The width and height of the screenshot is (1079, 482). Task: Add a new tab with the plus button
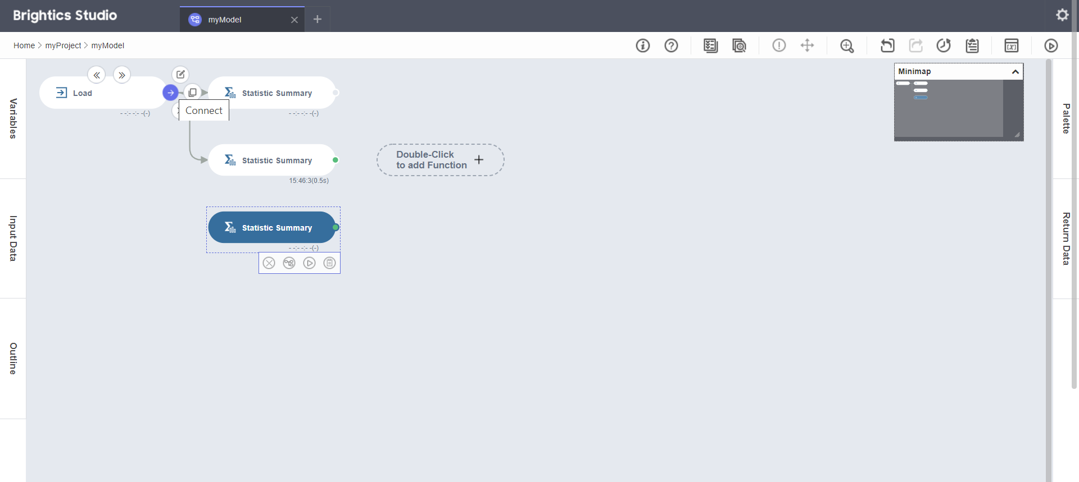pyautogui.click(x=318, y=19)
